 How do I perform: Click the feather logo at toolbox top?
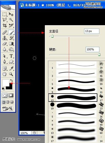[8, 8]
